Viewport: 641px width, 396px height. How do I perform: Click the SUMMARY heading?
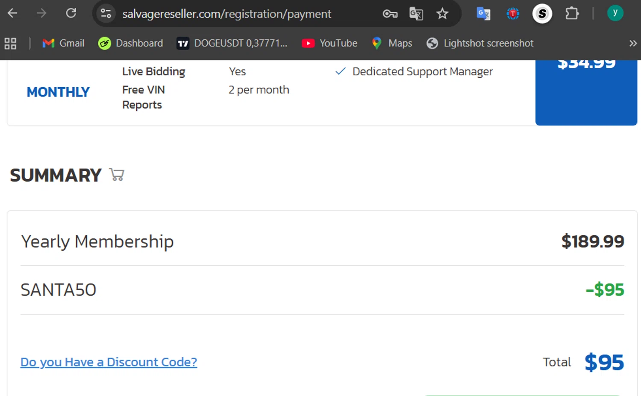tap(56, 175)
